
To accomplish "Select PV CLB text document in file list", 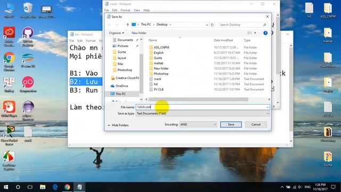I will click(x=159, y=90).
